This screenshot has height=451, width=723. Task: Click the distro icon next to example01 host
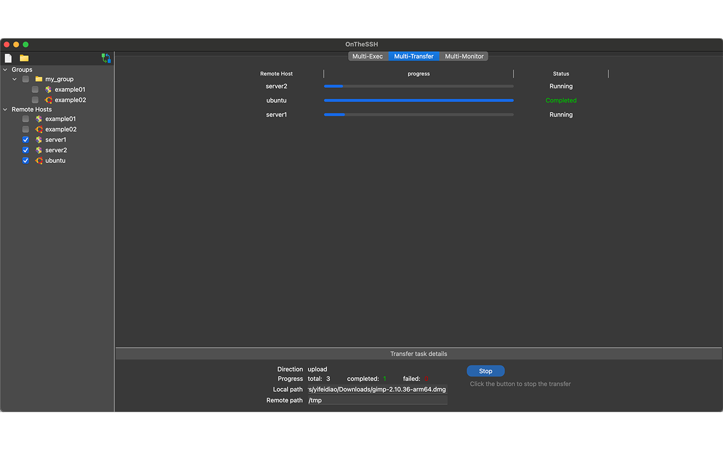click(38, 118)
